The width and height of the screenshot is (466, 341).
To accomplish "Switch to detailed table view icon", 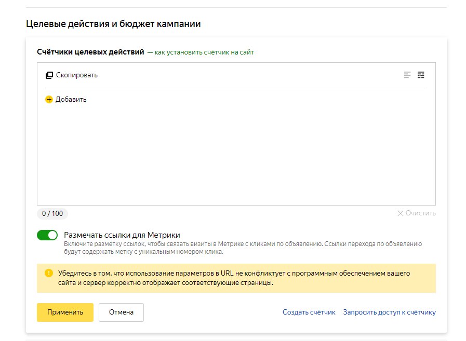I will click(421, 75).
